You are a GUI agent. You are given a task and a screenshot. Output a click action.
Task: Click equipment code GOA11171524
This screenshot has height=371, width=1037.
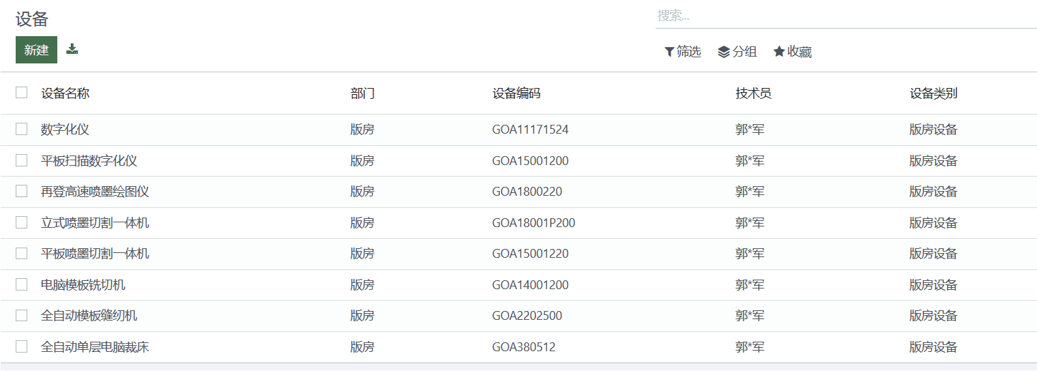(530, 130)
